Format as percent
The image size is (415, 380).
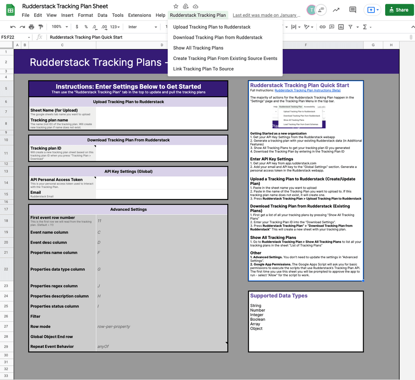tap(86, 27)
